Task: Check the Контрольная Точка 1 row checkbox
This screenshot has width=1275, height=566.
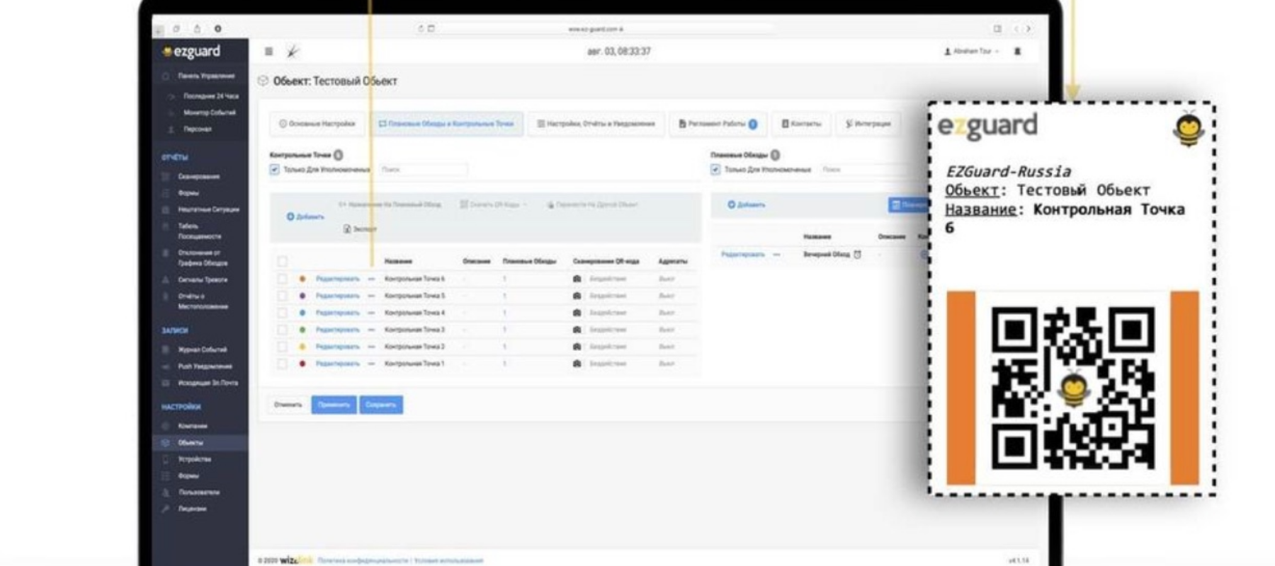Action: click(x=282, y=364)
